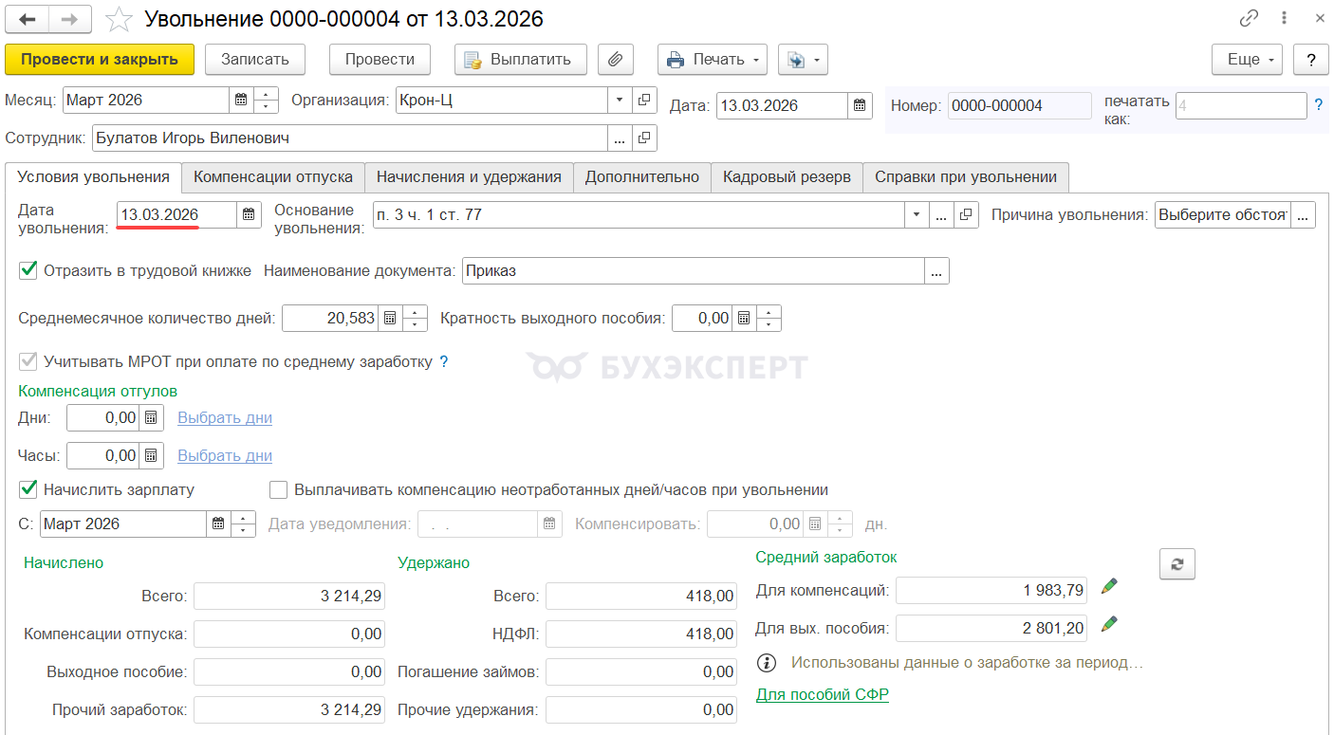Copy link to document via chain icon
This screenshot has width=1334, height=735.
pos(1249,19)
